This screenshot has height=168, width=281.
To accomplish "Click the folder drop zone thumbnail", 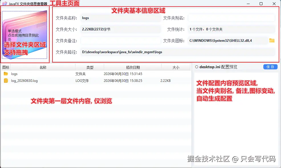I will [x=25, y=35].
